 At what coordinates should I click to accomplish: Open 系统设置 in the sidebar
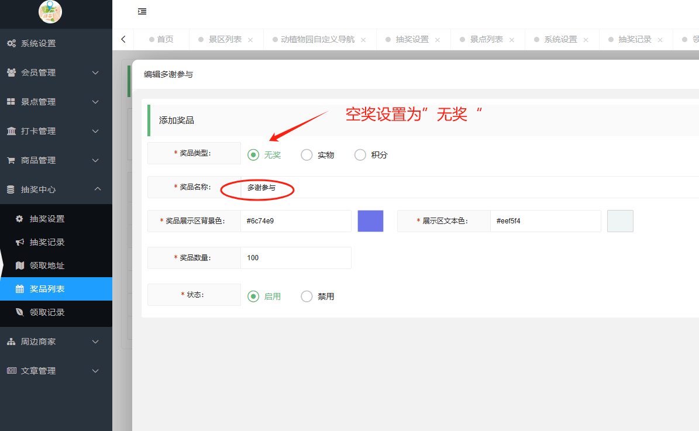pyautogui.click(x=56, y=43)
